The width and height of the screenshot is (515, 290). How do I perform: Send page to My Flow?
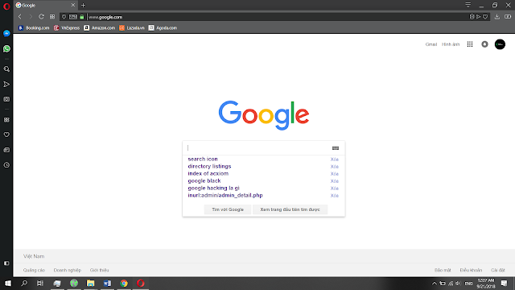click(479, 17)
